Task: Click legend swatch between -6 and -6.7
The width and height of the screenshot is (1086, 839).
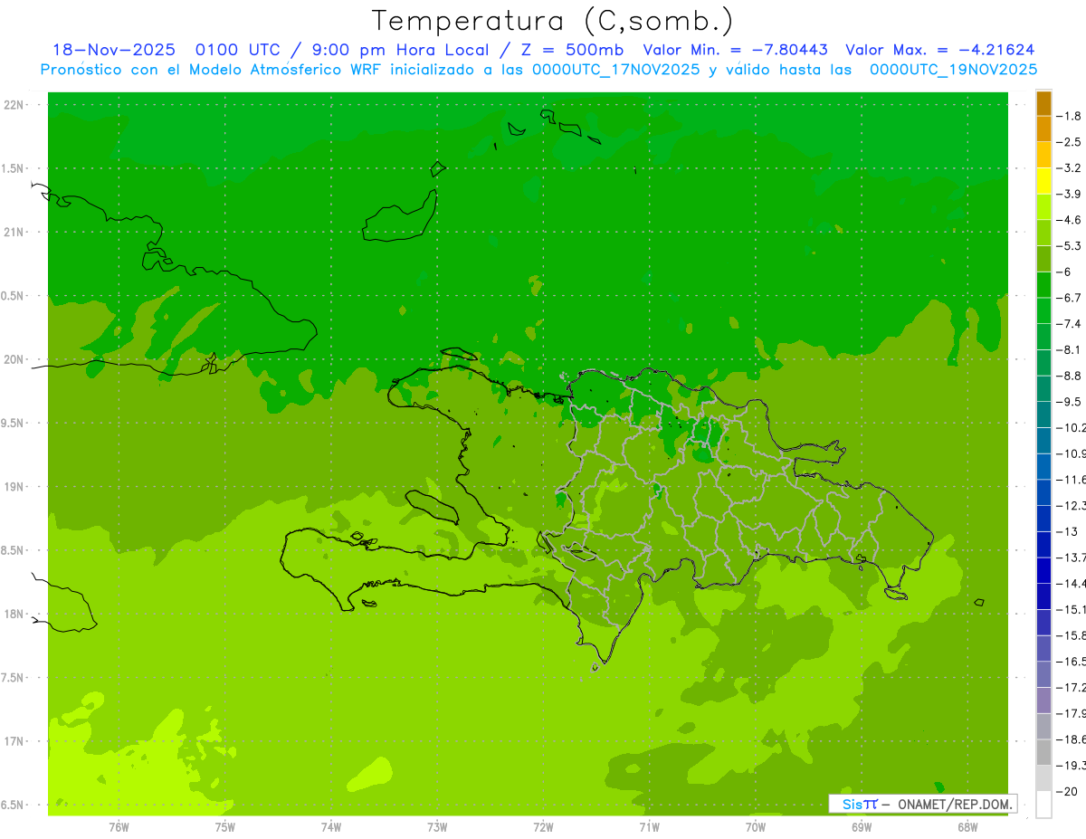Action: point(1043,284)
